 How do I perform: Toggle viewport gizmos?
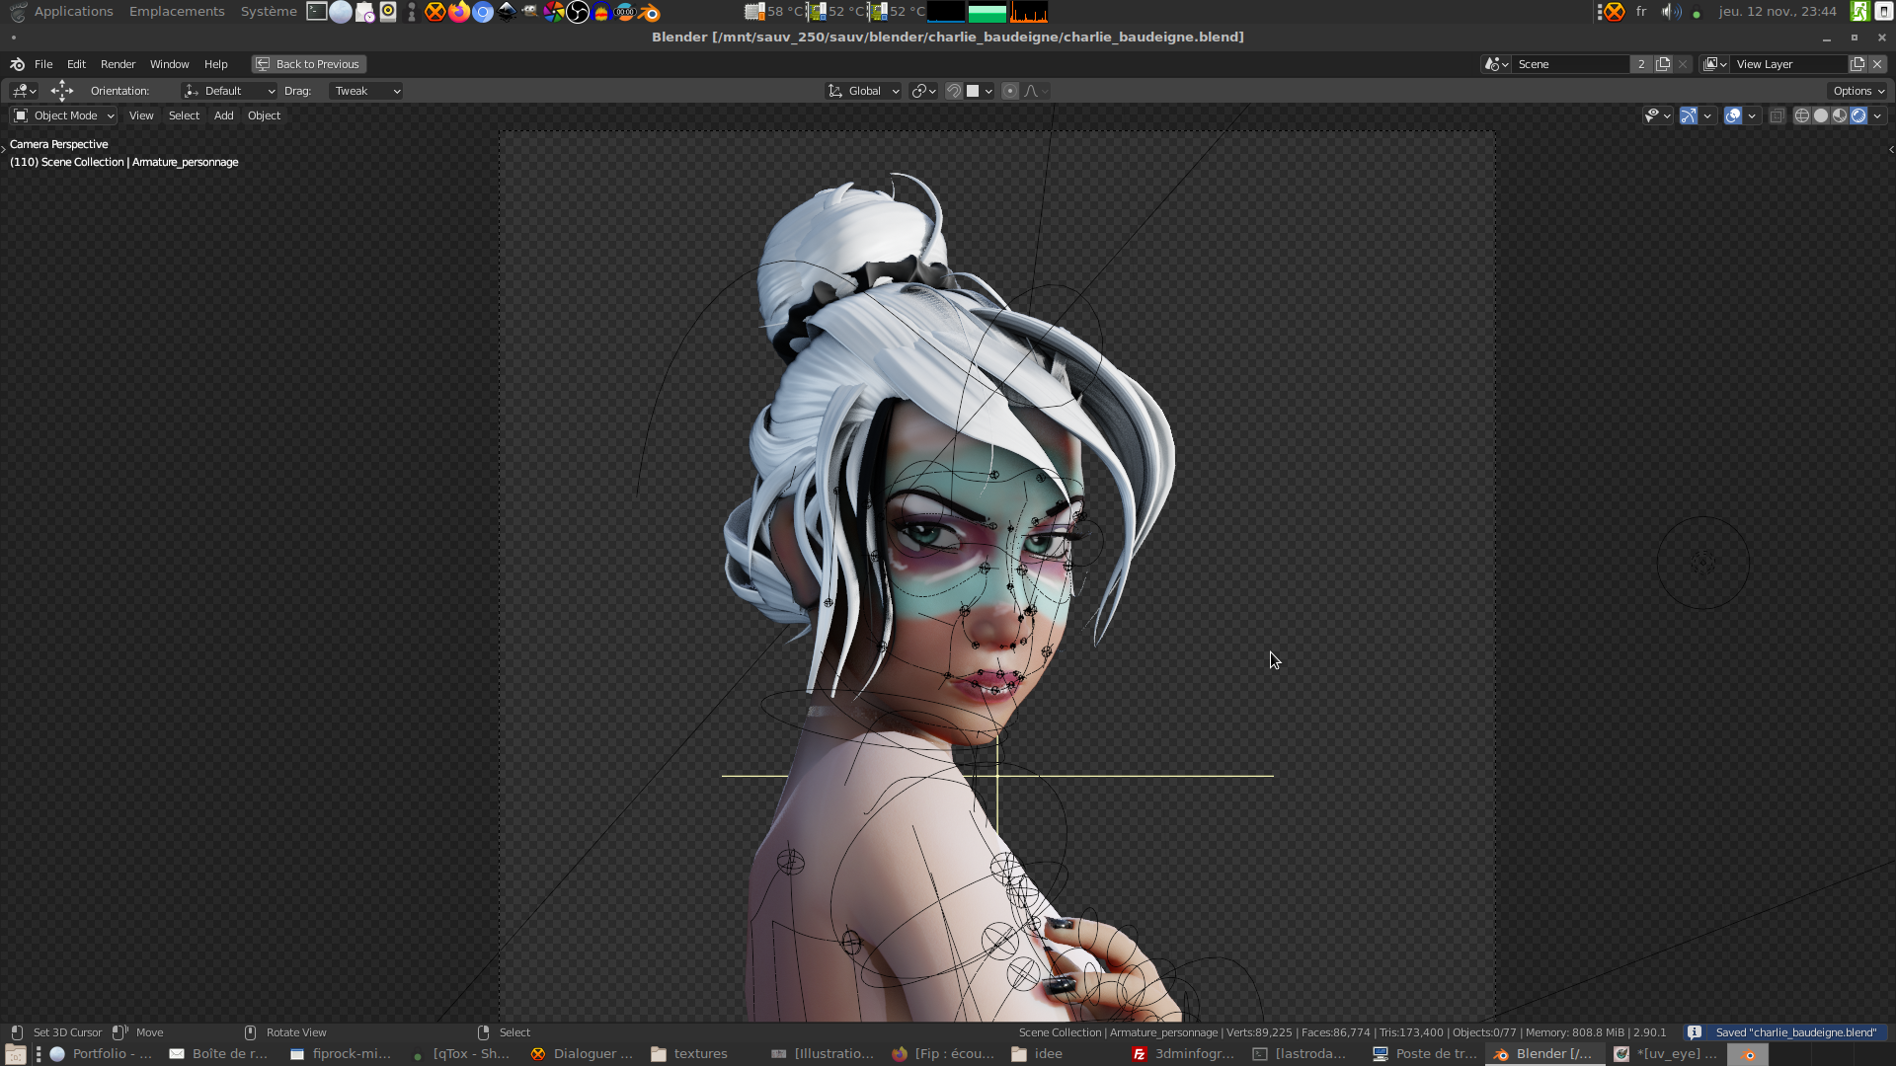point(1689,116)
